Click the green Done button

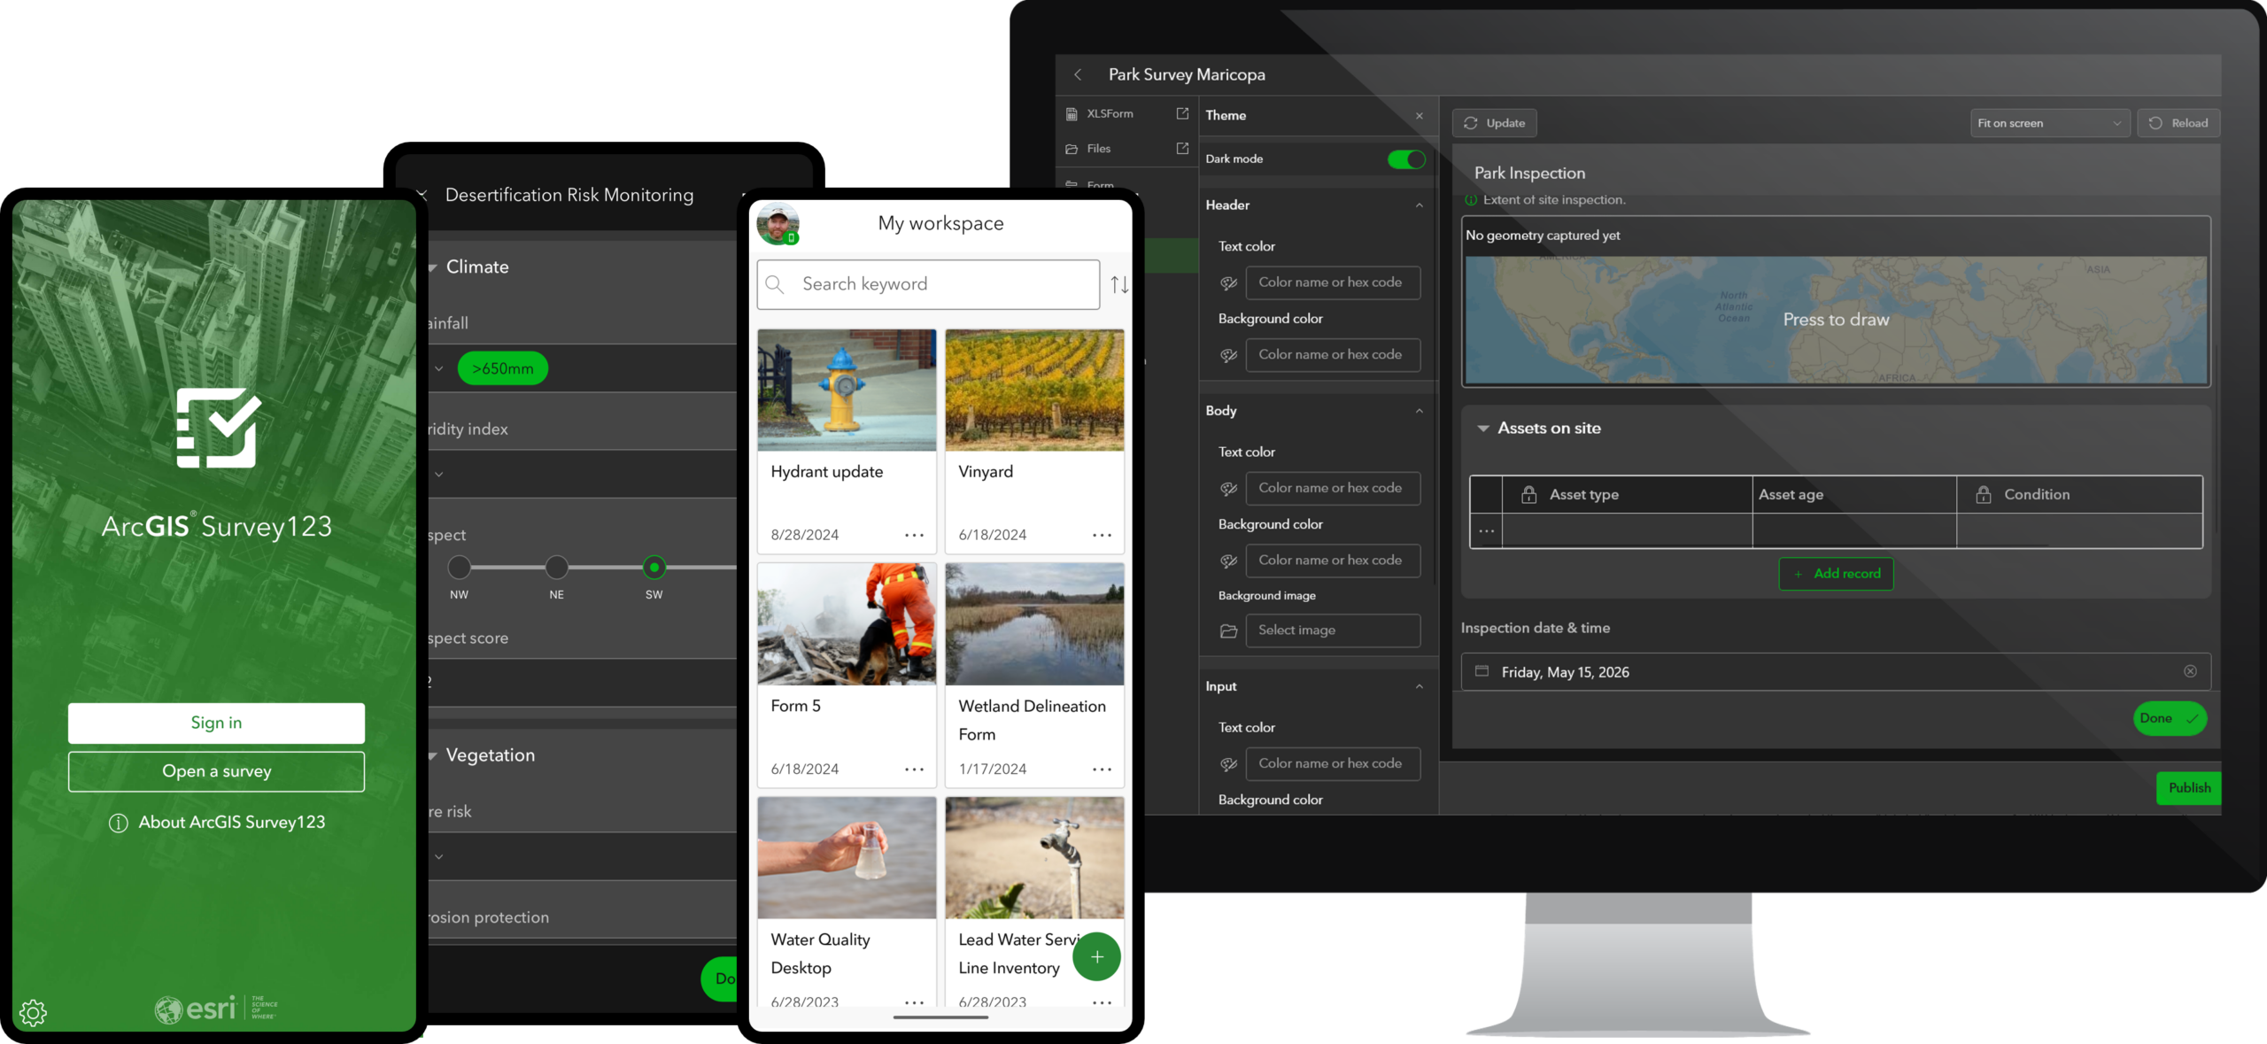2169,718
